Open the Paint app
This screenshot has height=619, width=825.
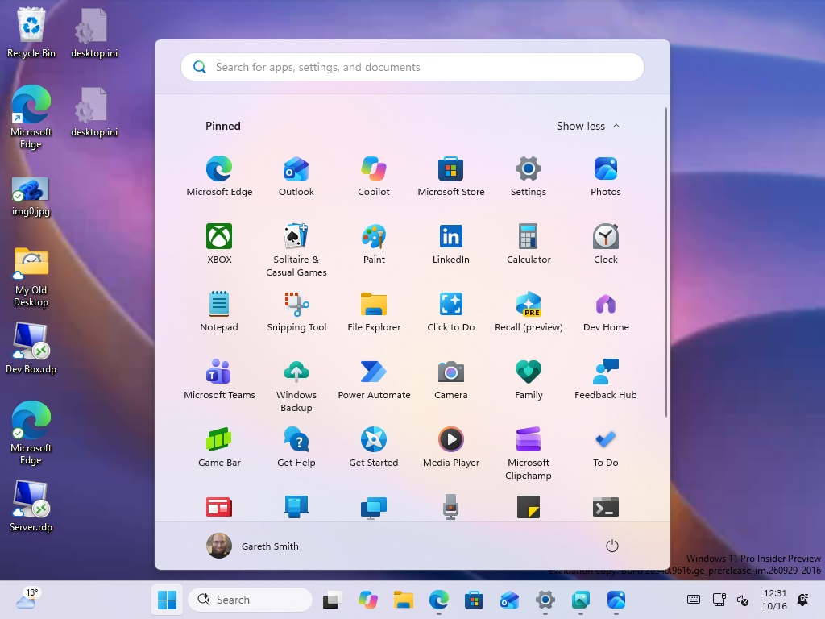[x=374, y=243]
